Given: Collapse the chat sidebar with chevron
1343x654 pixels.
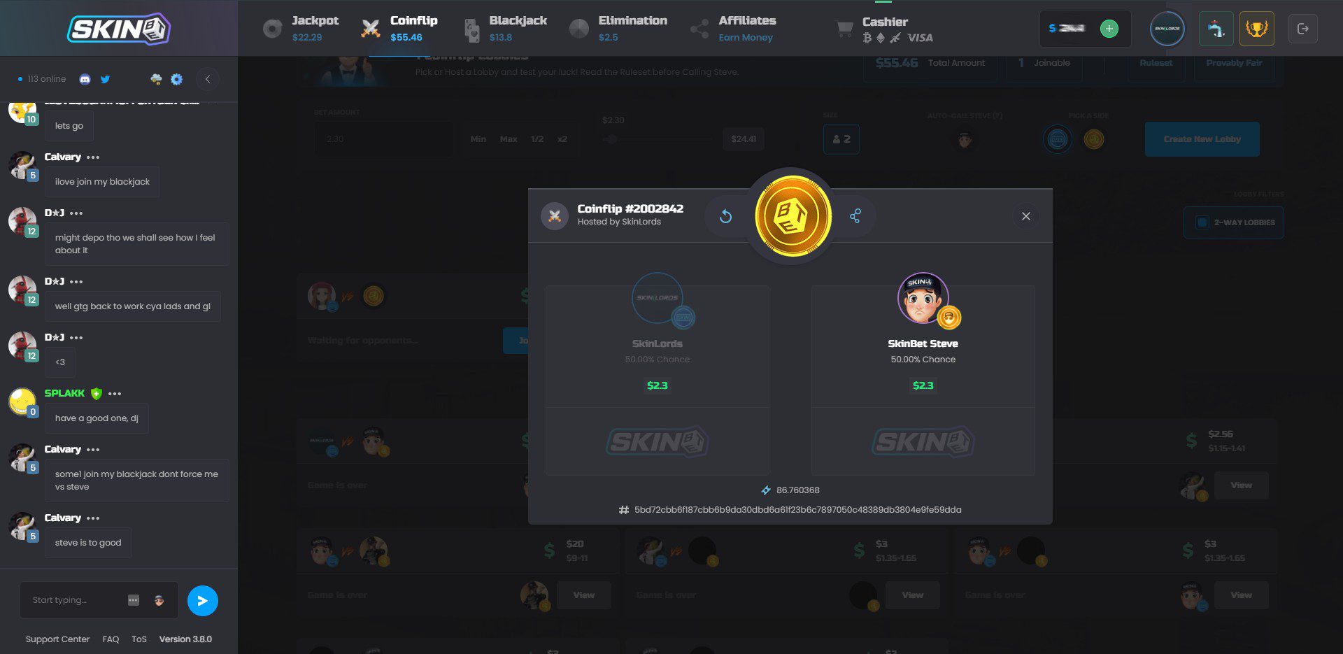Looking at the screenshot, I should pos(207,79).
